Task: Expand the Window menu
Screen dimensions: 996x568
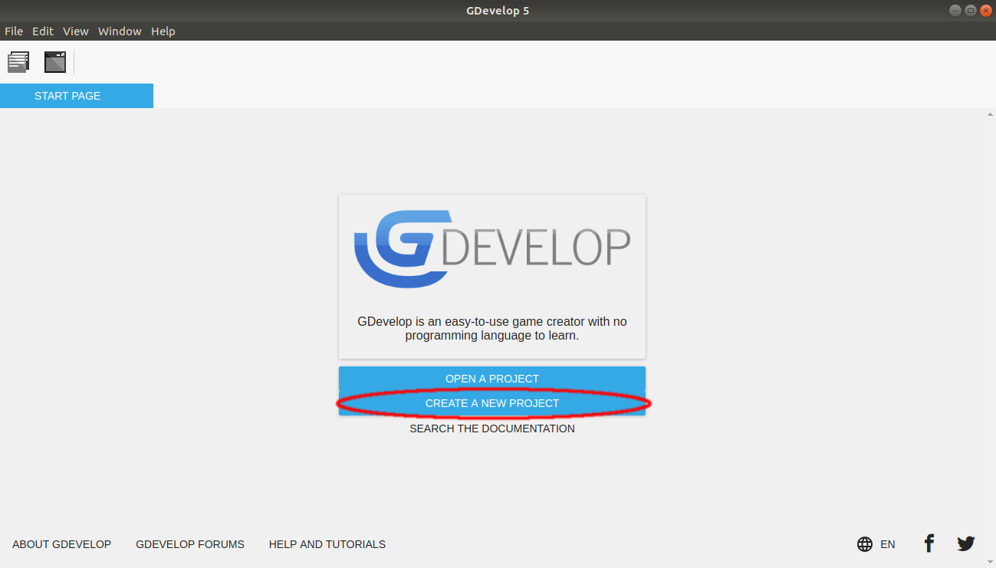Action: point(120,31)
